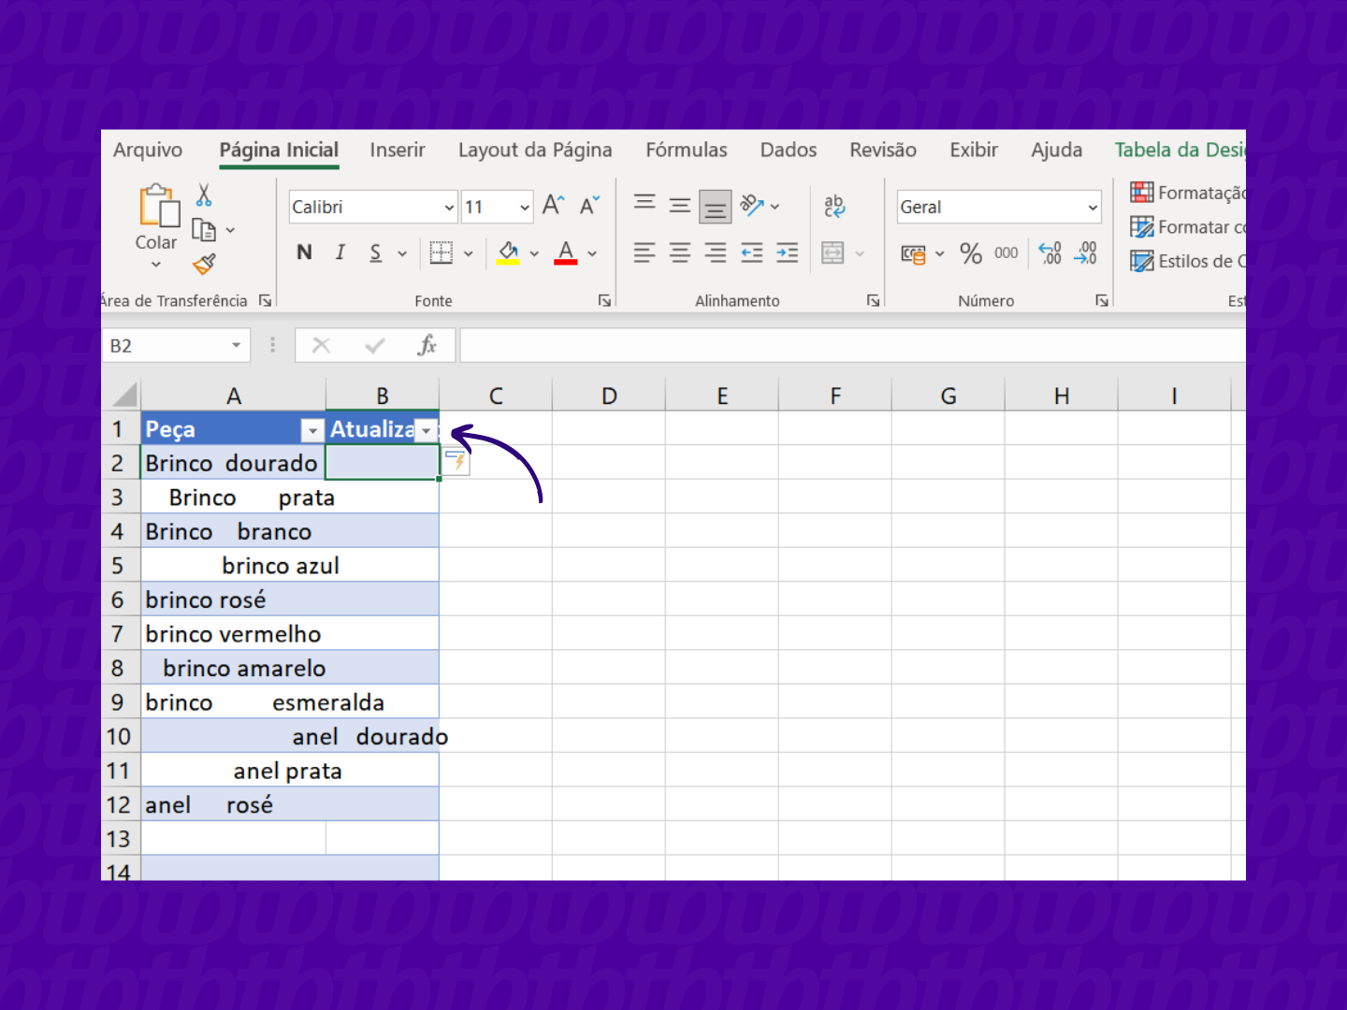Increase decimal places

[1050, 253]
